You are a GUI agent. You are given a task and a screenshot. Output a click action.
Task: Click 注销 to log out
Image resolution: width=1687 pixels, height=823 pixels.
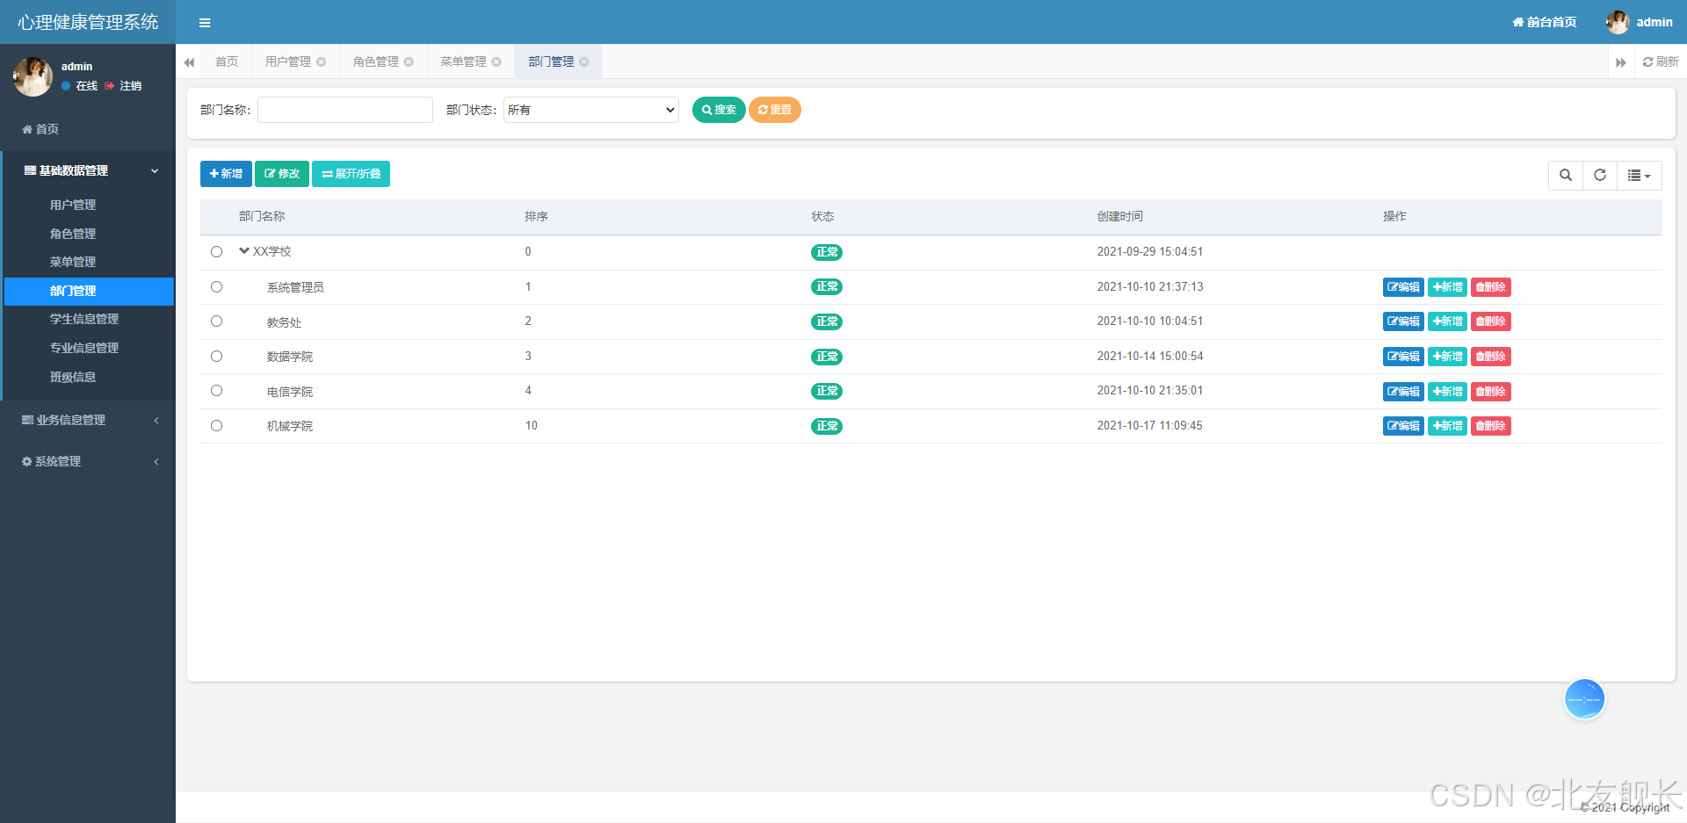coord(123,86)
